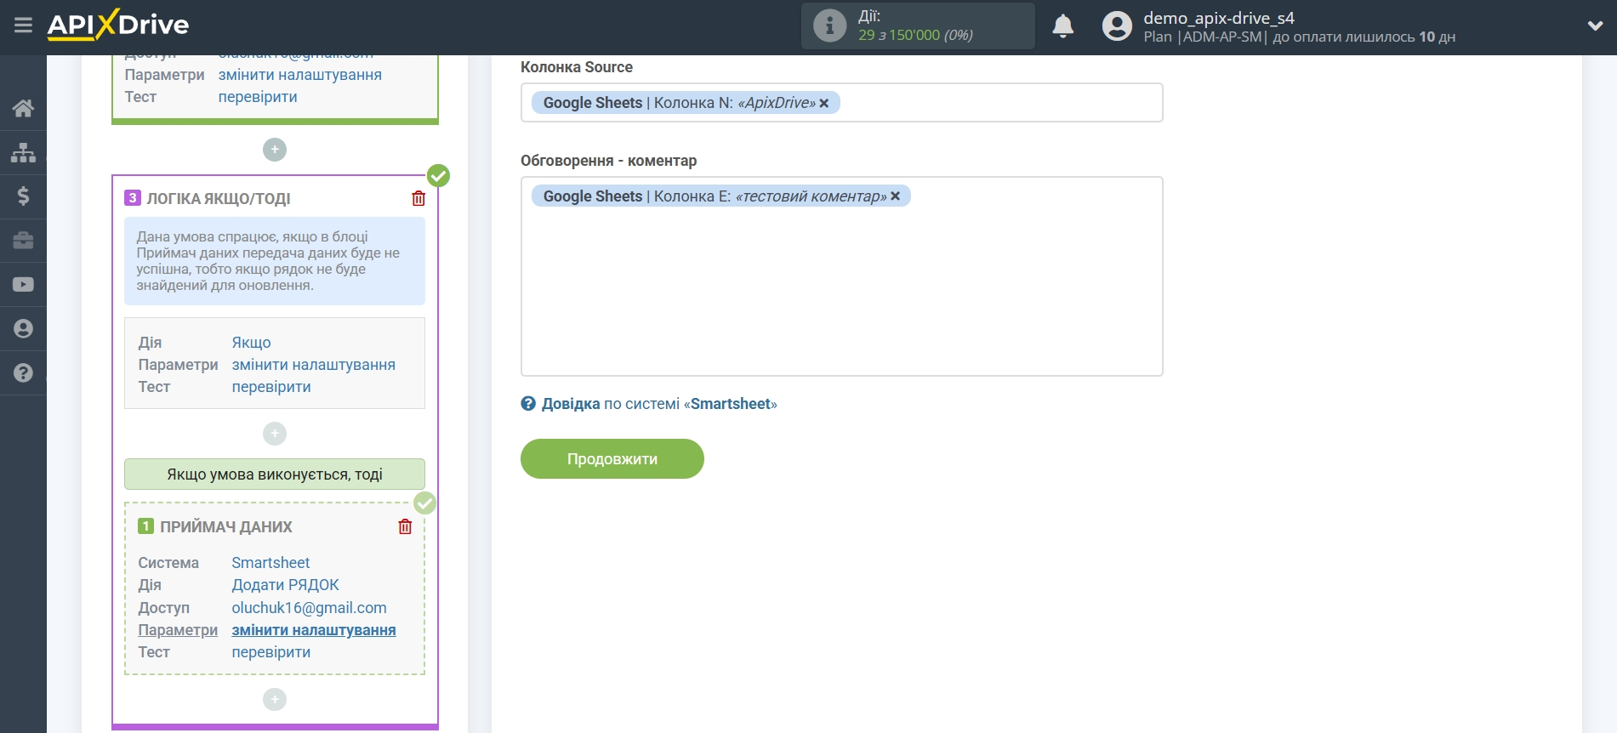Click the Обговорення - коментар text area
1617x733 pixels.
point(841,276)
